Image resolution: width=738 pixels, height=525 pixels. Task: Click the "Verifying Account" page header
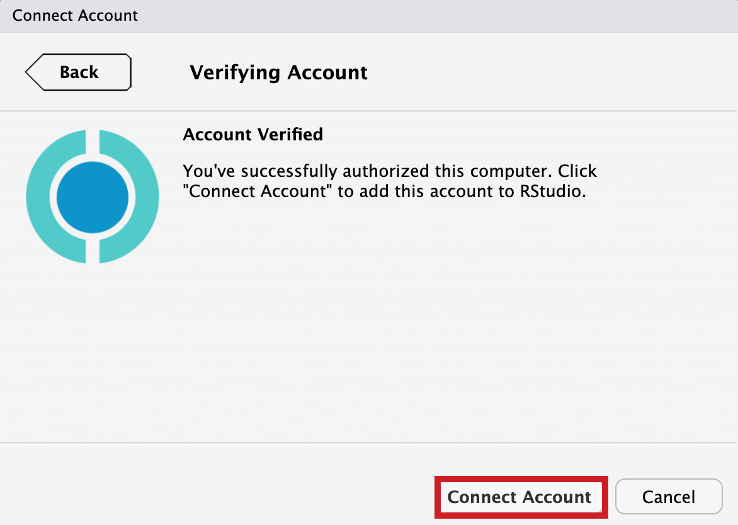pyautogui.click(x=278, y=72)
